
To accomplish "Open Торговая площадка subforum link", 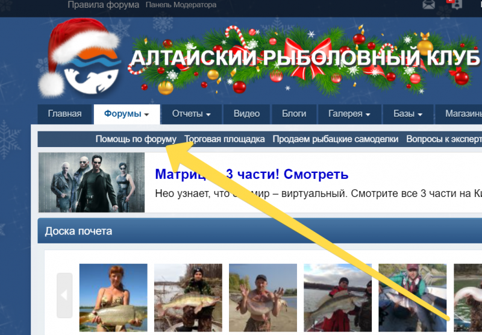I will (x=224, y=139).
